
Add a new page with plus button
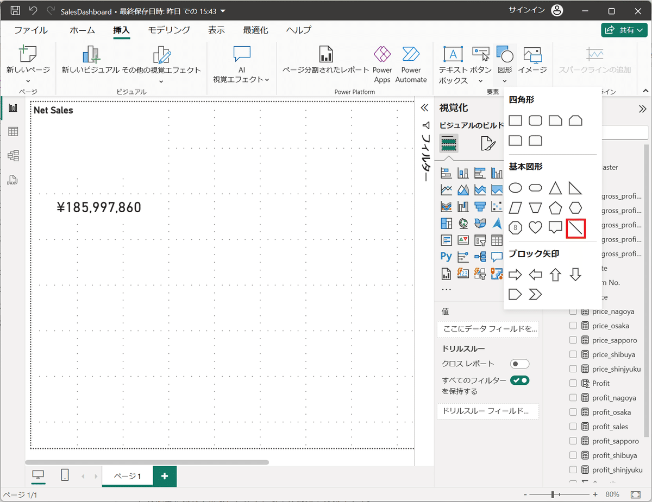(x=165, y=476)
